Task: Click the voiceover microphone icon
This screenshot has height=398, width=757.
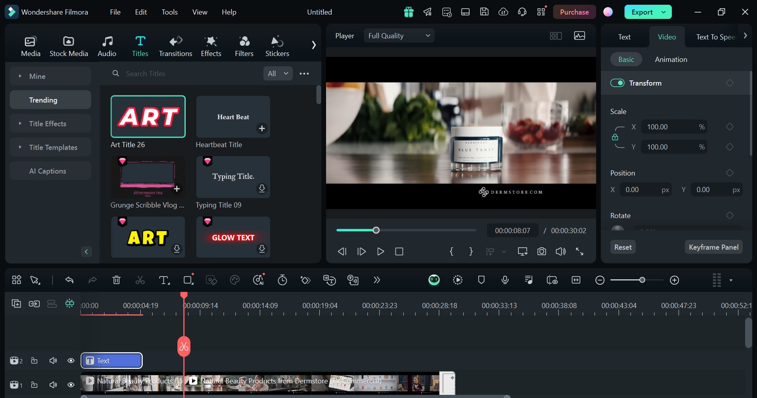Action: point(505,280)
